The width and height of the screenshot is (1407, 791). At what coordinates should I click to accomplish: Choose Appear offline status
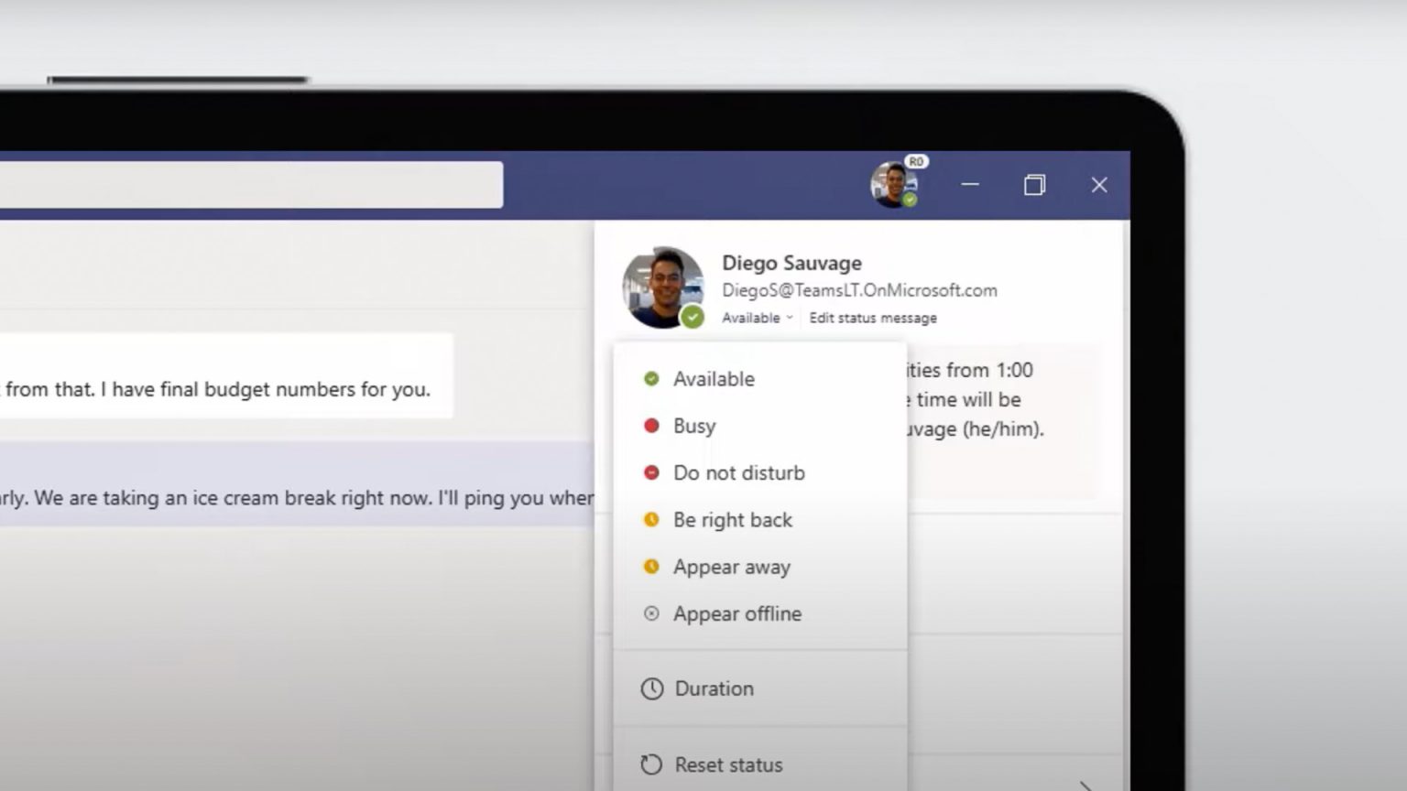click(760, 613)
